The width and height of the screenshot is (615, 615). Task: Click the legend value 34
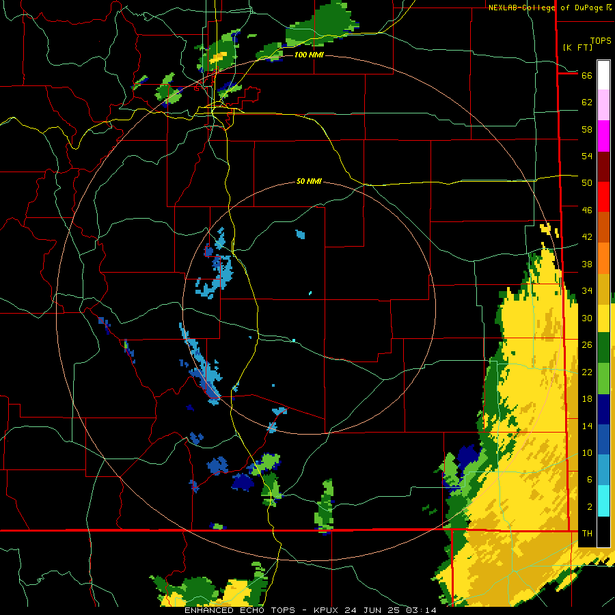coord(587,291)
